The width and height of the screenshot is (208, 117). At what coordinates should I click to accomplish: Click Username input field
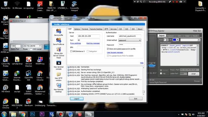pyautogui.click(x=130, y=36)
